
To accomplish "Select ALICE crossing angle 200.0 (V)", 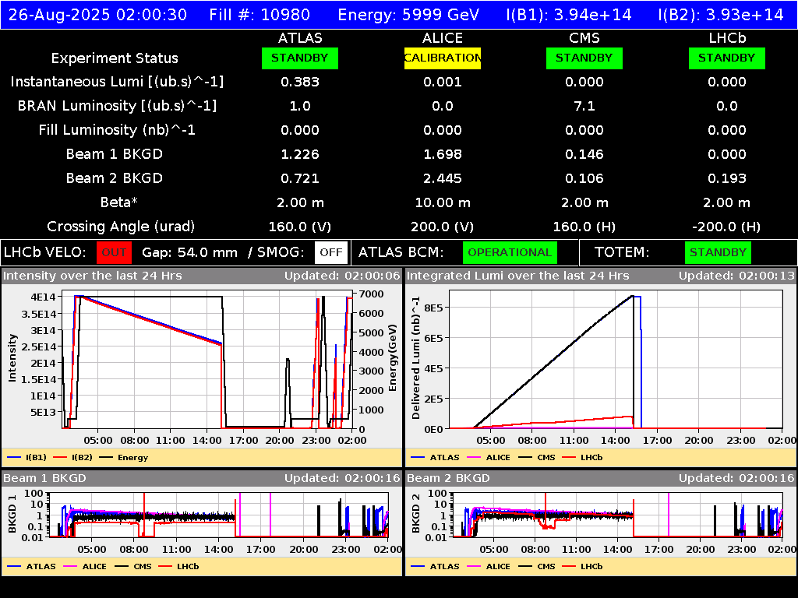I will [443, 227].
